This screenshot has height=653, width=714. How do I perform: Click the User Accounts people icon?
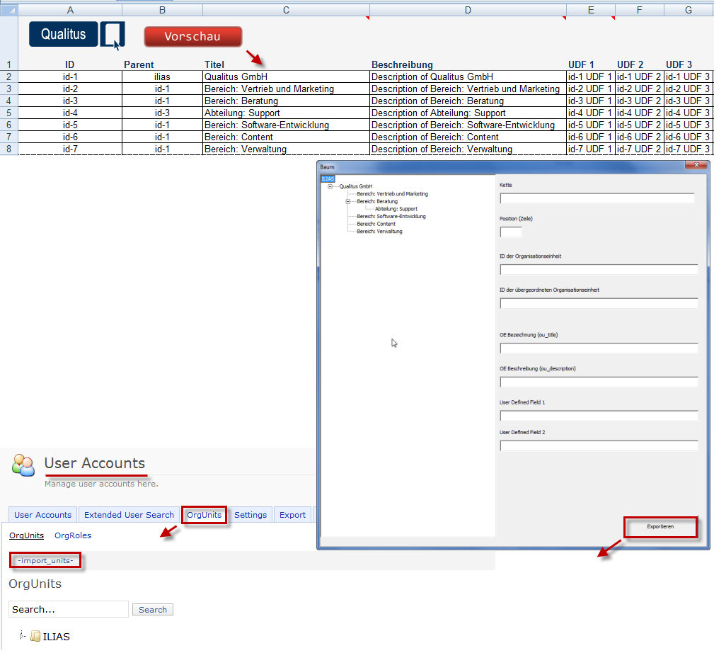[x=23, y=465]
